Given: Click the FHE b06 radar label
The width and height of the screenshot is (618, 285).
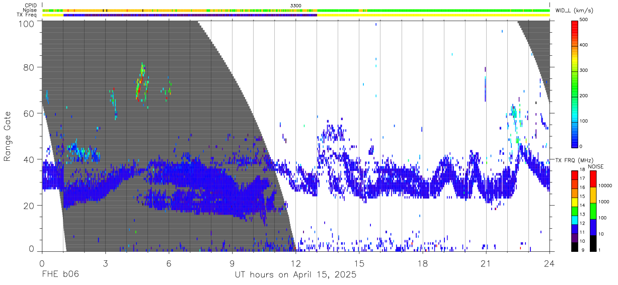Looking at the screenshot, I should click(x=60, y=275).
